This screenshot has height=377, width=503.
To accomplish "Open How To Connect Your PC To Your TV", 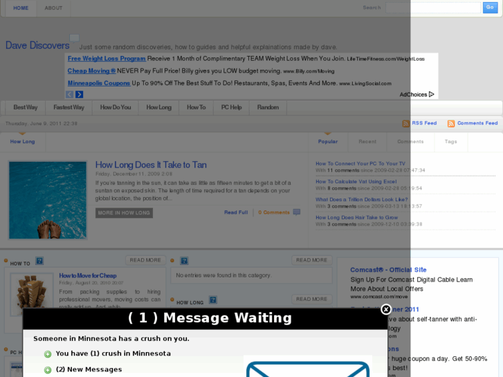I will tap(360, 164).
